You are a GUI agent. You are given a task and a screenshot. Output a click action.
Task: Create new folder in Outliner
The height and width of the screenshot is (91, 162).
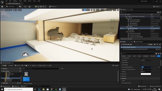pos(158,12)
